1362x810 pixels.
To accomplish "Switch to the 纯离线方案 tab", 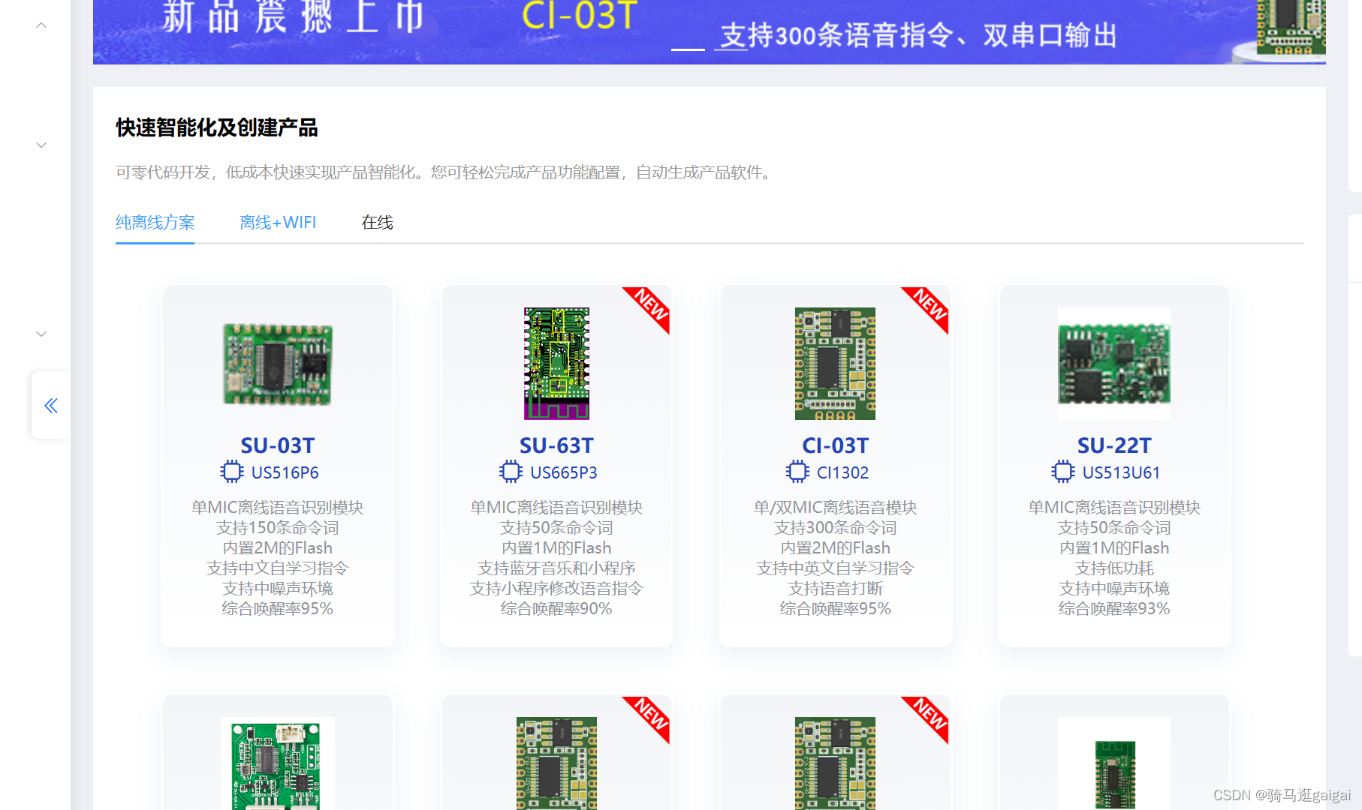I will [x=155, y=223].
